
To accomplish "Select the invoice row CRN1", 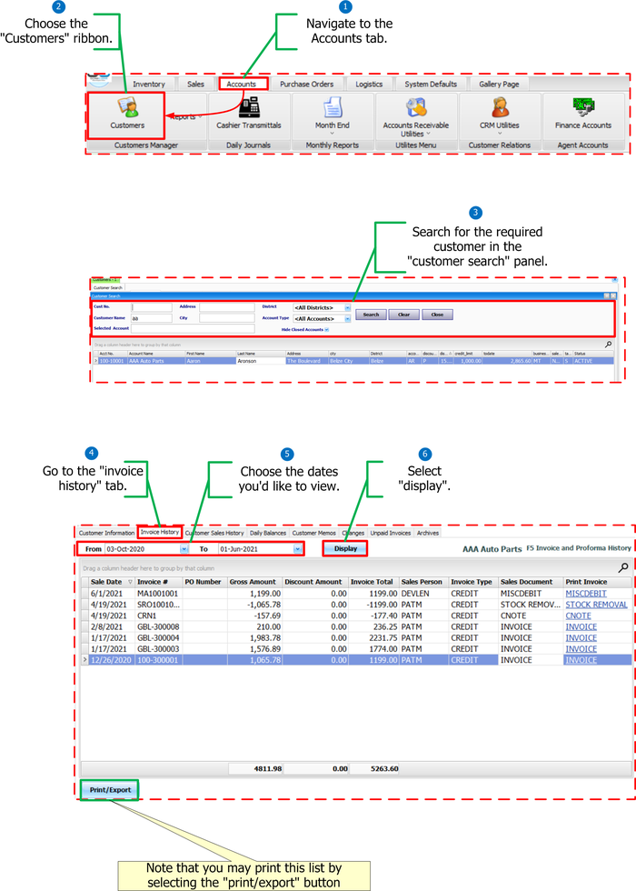I will (356, 616).
